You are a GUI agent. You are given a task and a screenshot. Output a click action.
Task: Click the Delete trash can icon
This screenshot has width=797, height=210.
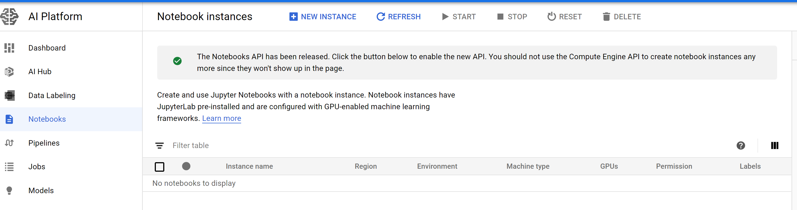(x=607, y=17)
